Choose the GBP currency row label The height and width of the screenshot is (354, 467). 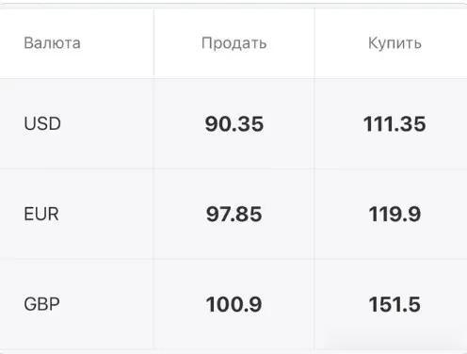pyautogui.click(x=41, y=304)
